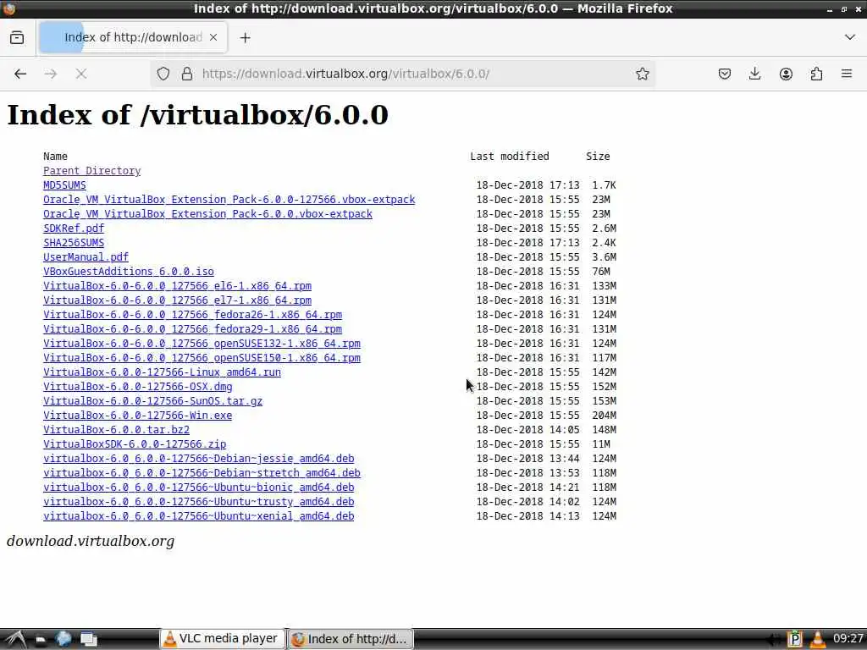867x650 pixels.
Task: Open the recent browsing view button
Action: pyautogui.click(x=17, y=37)
